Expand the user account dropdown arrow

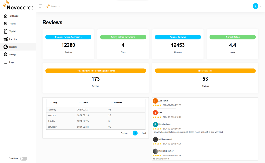pyautogui.click(x=261, y=6)
